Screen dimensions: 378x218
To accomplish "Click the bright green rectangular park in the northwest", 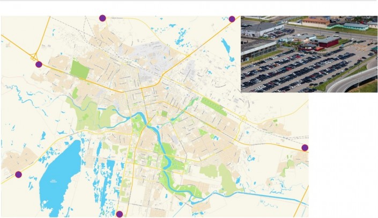I will coord(79,70).
